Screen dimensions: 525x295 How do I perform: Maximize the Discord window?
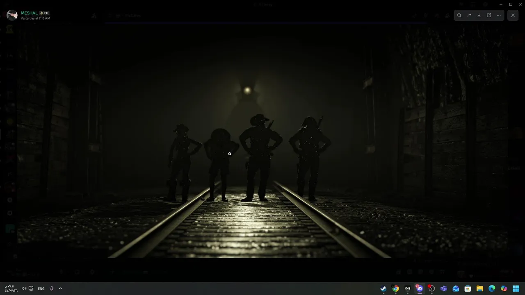coord(511,4)
